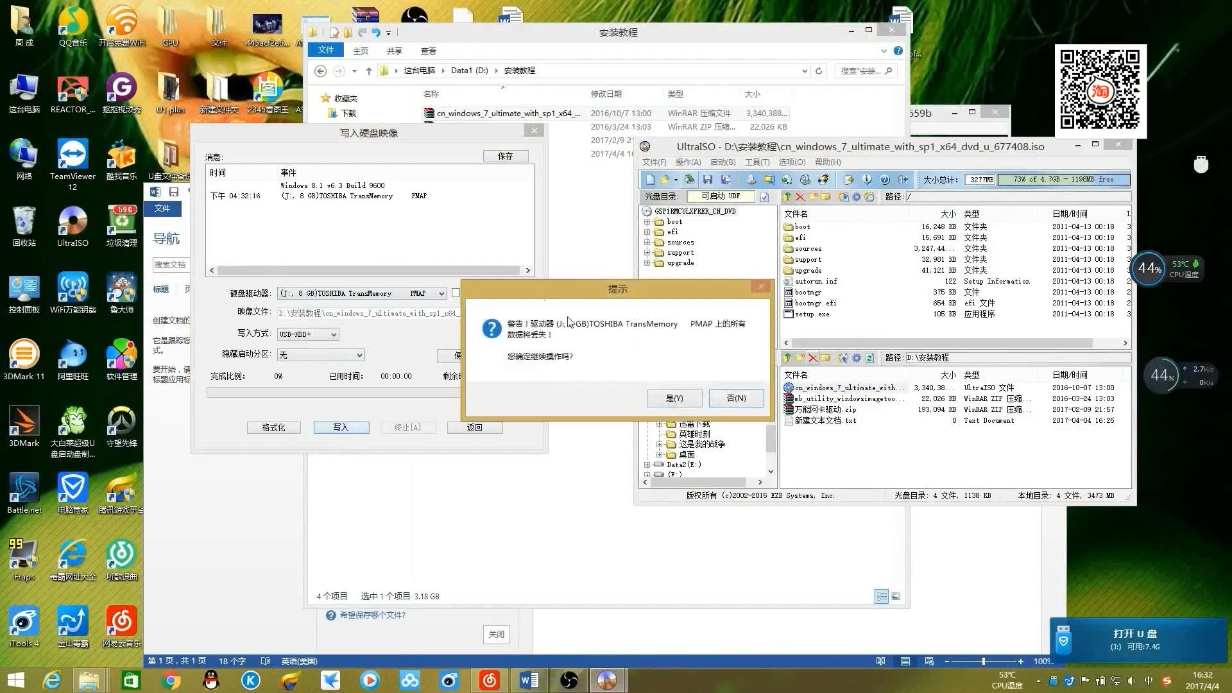The width and height of the screenshot is (1232, 693).
Task: Expand the Data2(E:) drive in local tree
Action: pyautogui.click(x=647, y=465)
